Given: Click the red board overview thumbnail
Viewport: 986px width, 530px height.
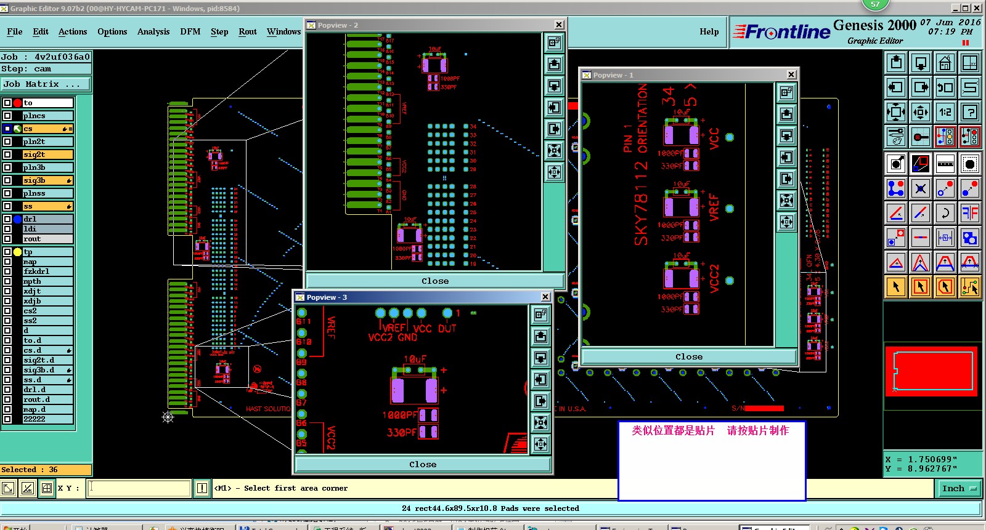Looking at the screenshot, I should tap(932, 372).
